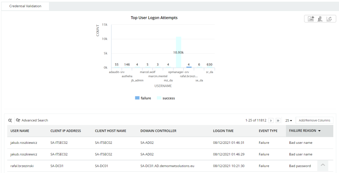Click the rafal.brzezinski failure bar

click(x=189, y=67)
